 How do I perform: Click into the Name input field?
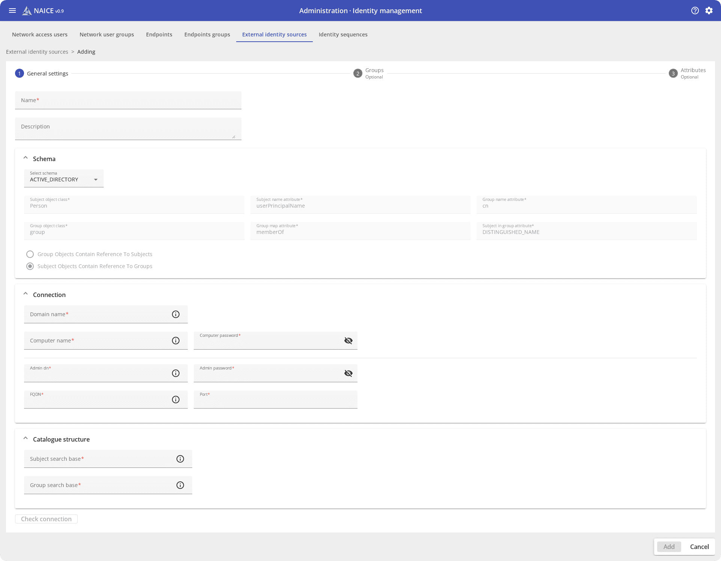(128, 100)
